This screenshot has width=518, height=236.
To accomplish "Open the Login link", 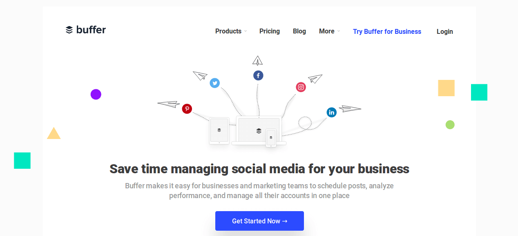I will pyautogui.click(x=444, y=32).
